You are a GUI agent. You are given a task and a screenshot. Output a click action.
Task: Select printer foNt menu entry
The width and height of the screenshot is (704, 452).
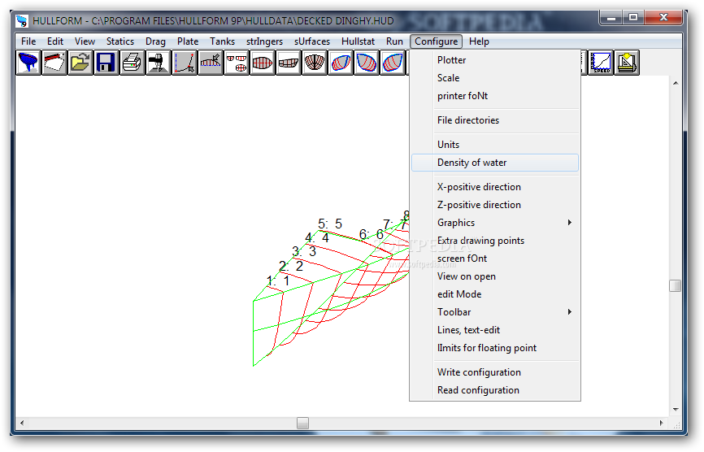click(x=495, y=96)
